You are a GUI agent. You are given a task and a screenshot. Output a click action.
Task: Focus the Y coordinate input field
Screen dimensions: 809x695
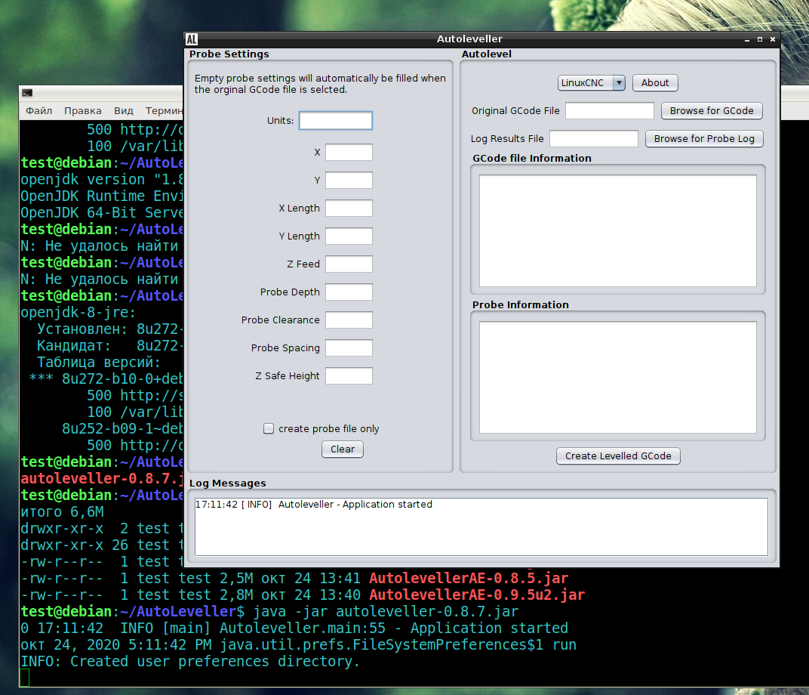349,181
